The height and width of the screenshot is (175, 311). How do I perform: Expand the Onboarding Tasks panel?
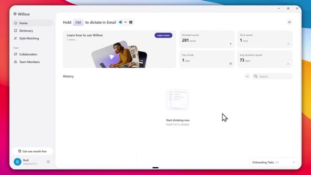point(294,162)
